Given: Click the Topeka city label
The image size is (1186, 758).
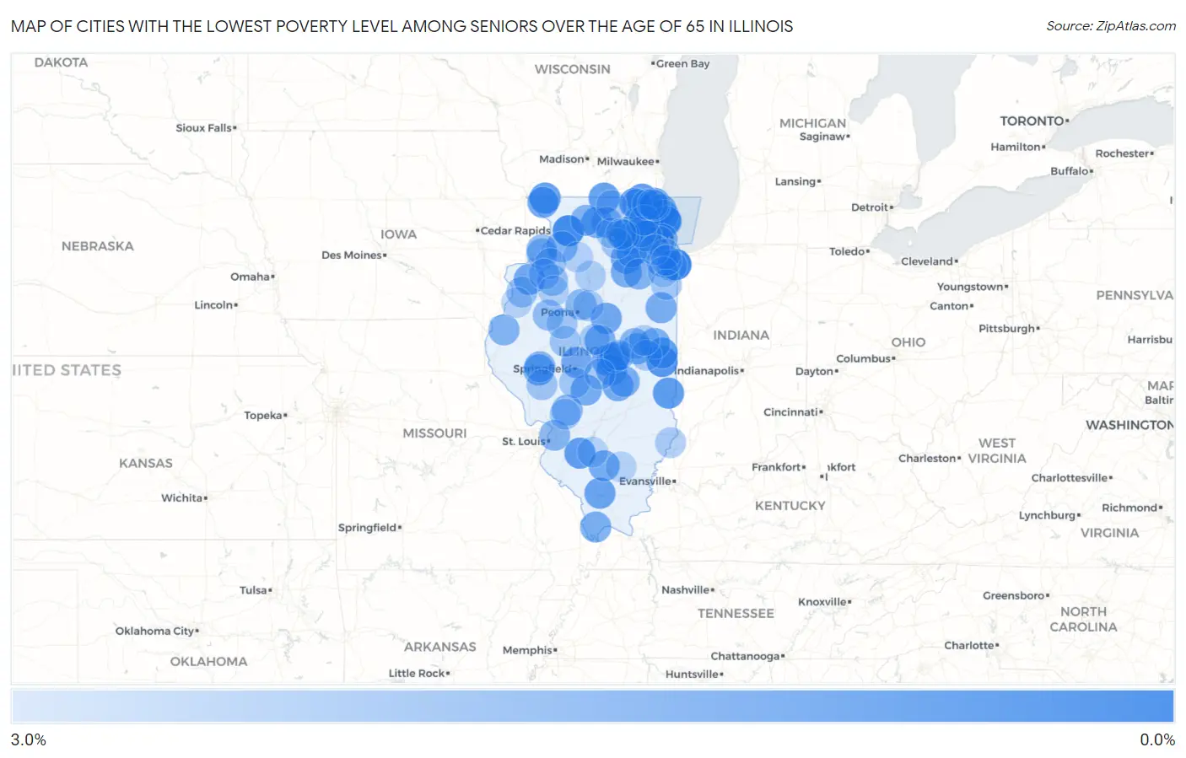Looking at the screenshot, I should [x=263, y=415].
